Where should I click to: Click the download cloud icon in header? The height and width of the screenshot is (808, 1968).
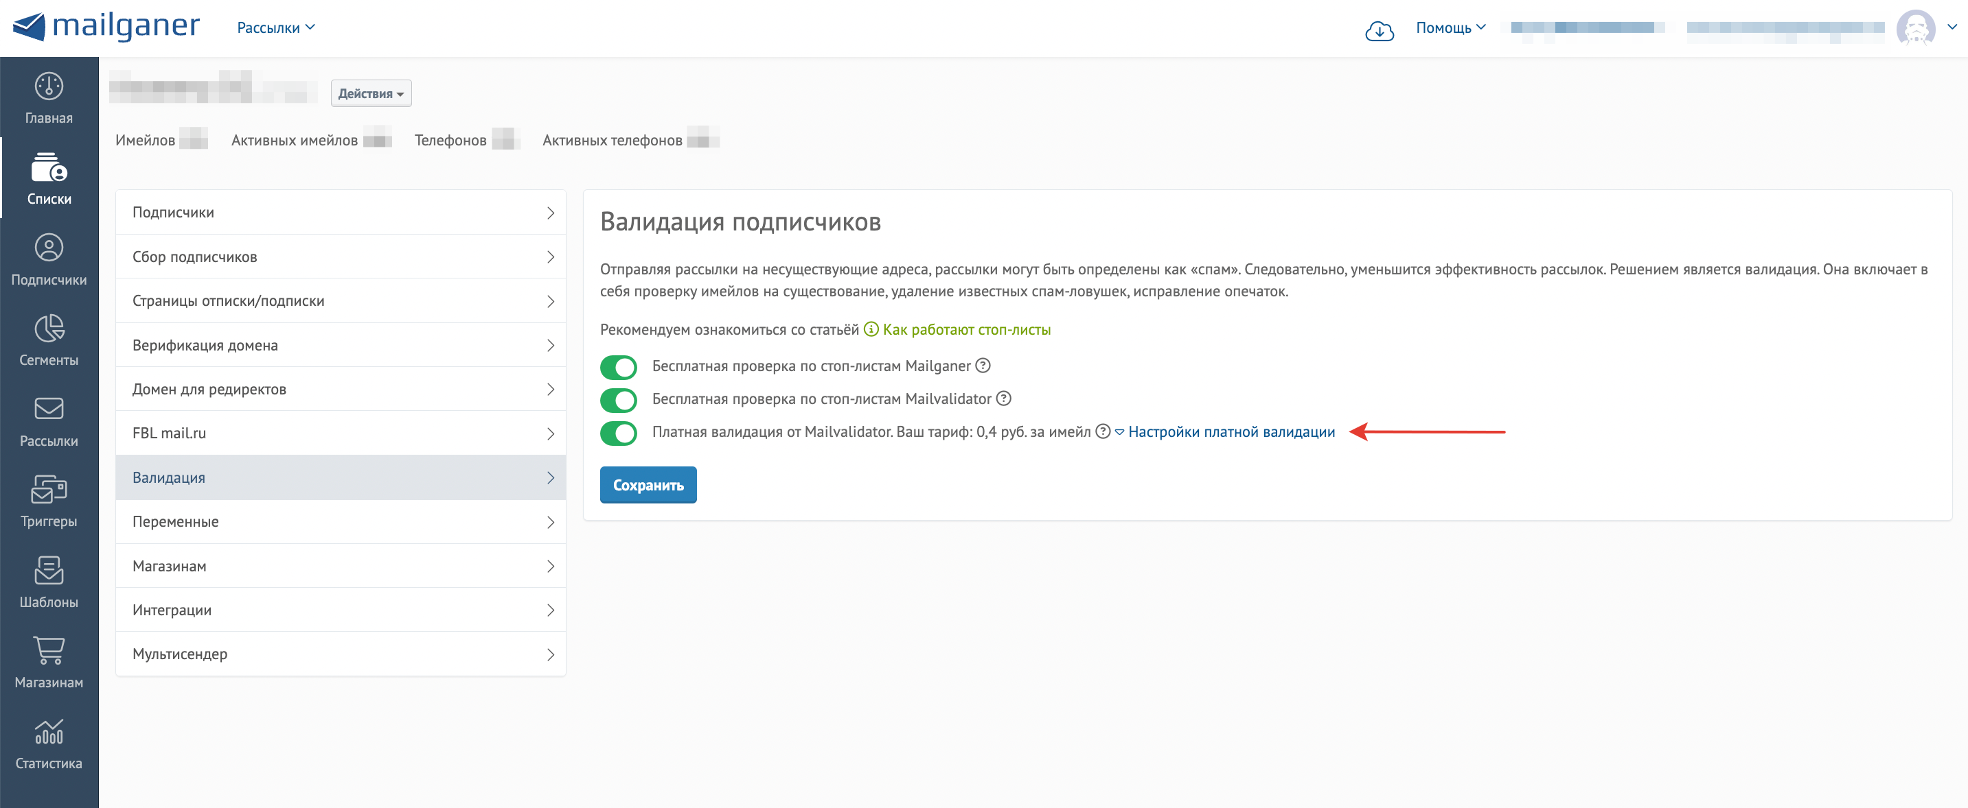click(1380, 29)
